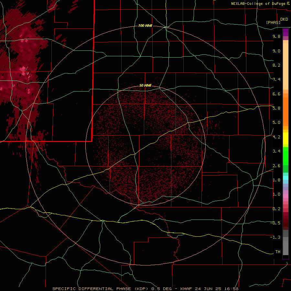This screenshot has width=291, height=291.
Task: Click the NEXLAB-College of DuPage watermark text
Action: click(x=258, y=4)
